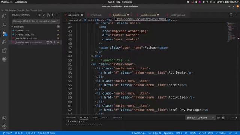Switch to the _settings.sass tab

(177, 15)
